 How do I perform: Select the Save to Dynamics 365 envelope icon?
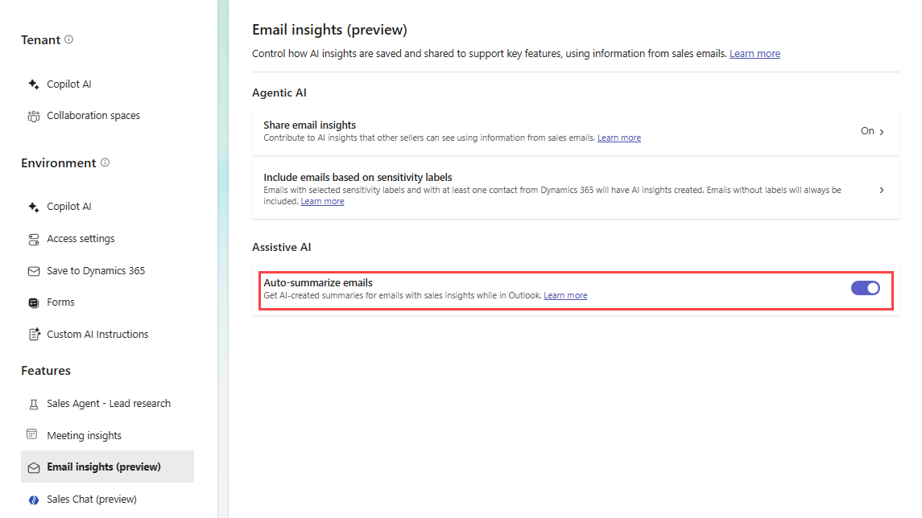[x=33, y=270]
